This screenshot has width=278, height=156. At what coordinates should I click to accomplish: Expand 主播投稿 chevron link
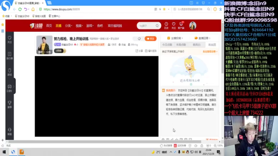point(175,38)
